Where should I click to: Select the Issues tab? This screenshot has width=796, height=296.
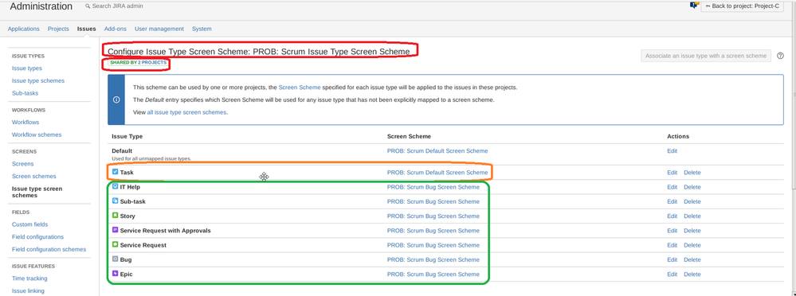86,29
